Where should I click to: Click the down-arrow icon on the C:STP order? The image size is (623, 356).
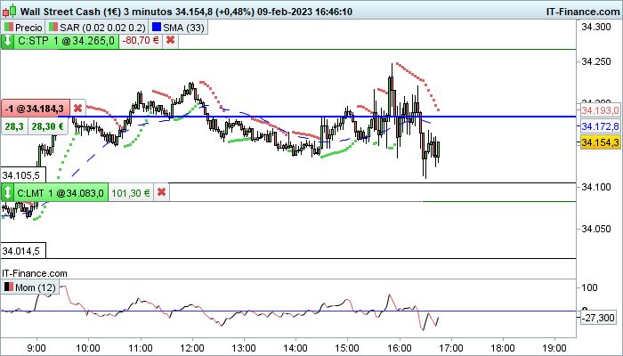tap(7, 41)
